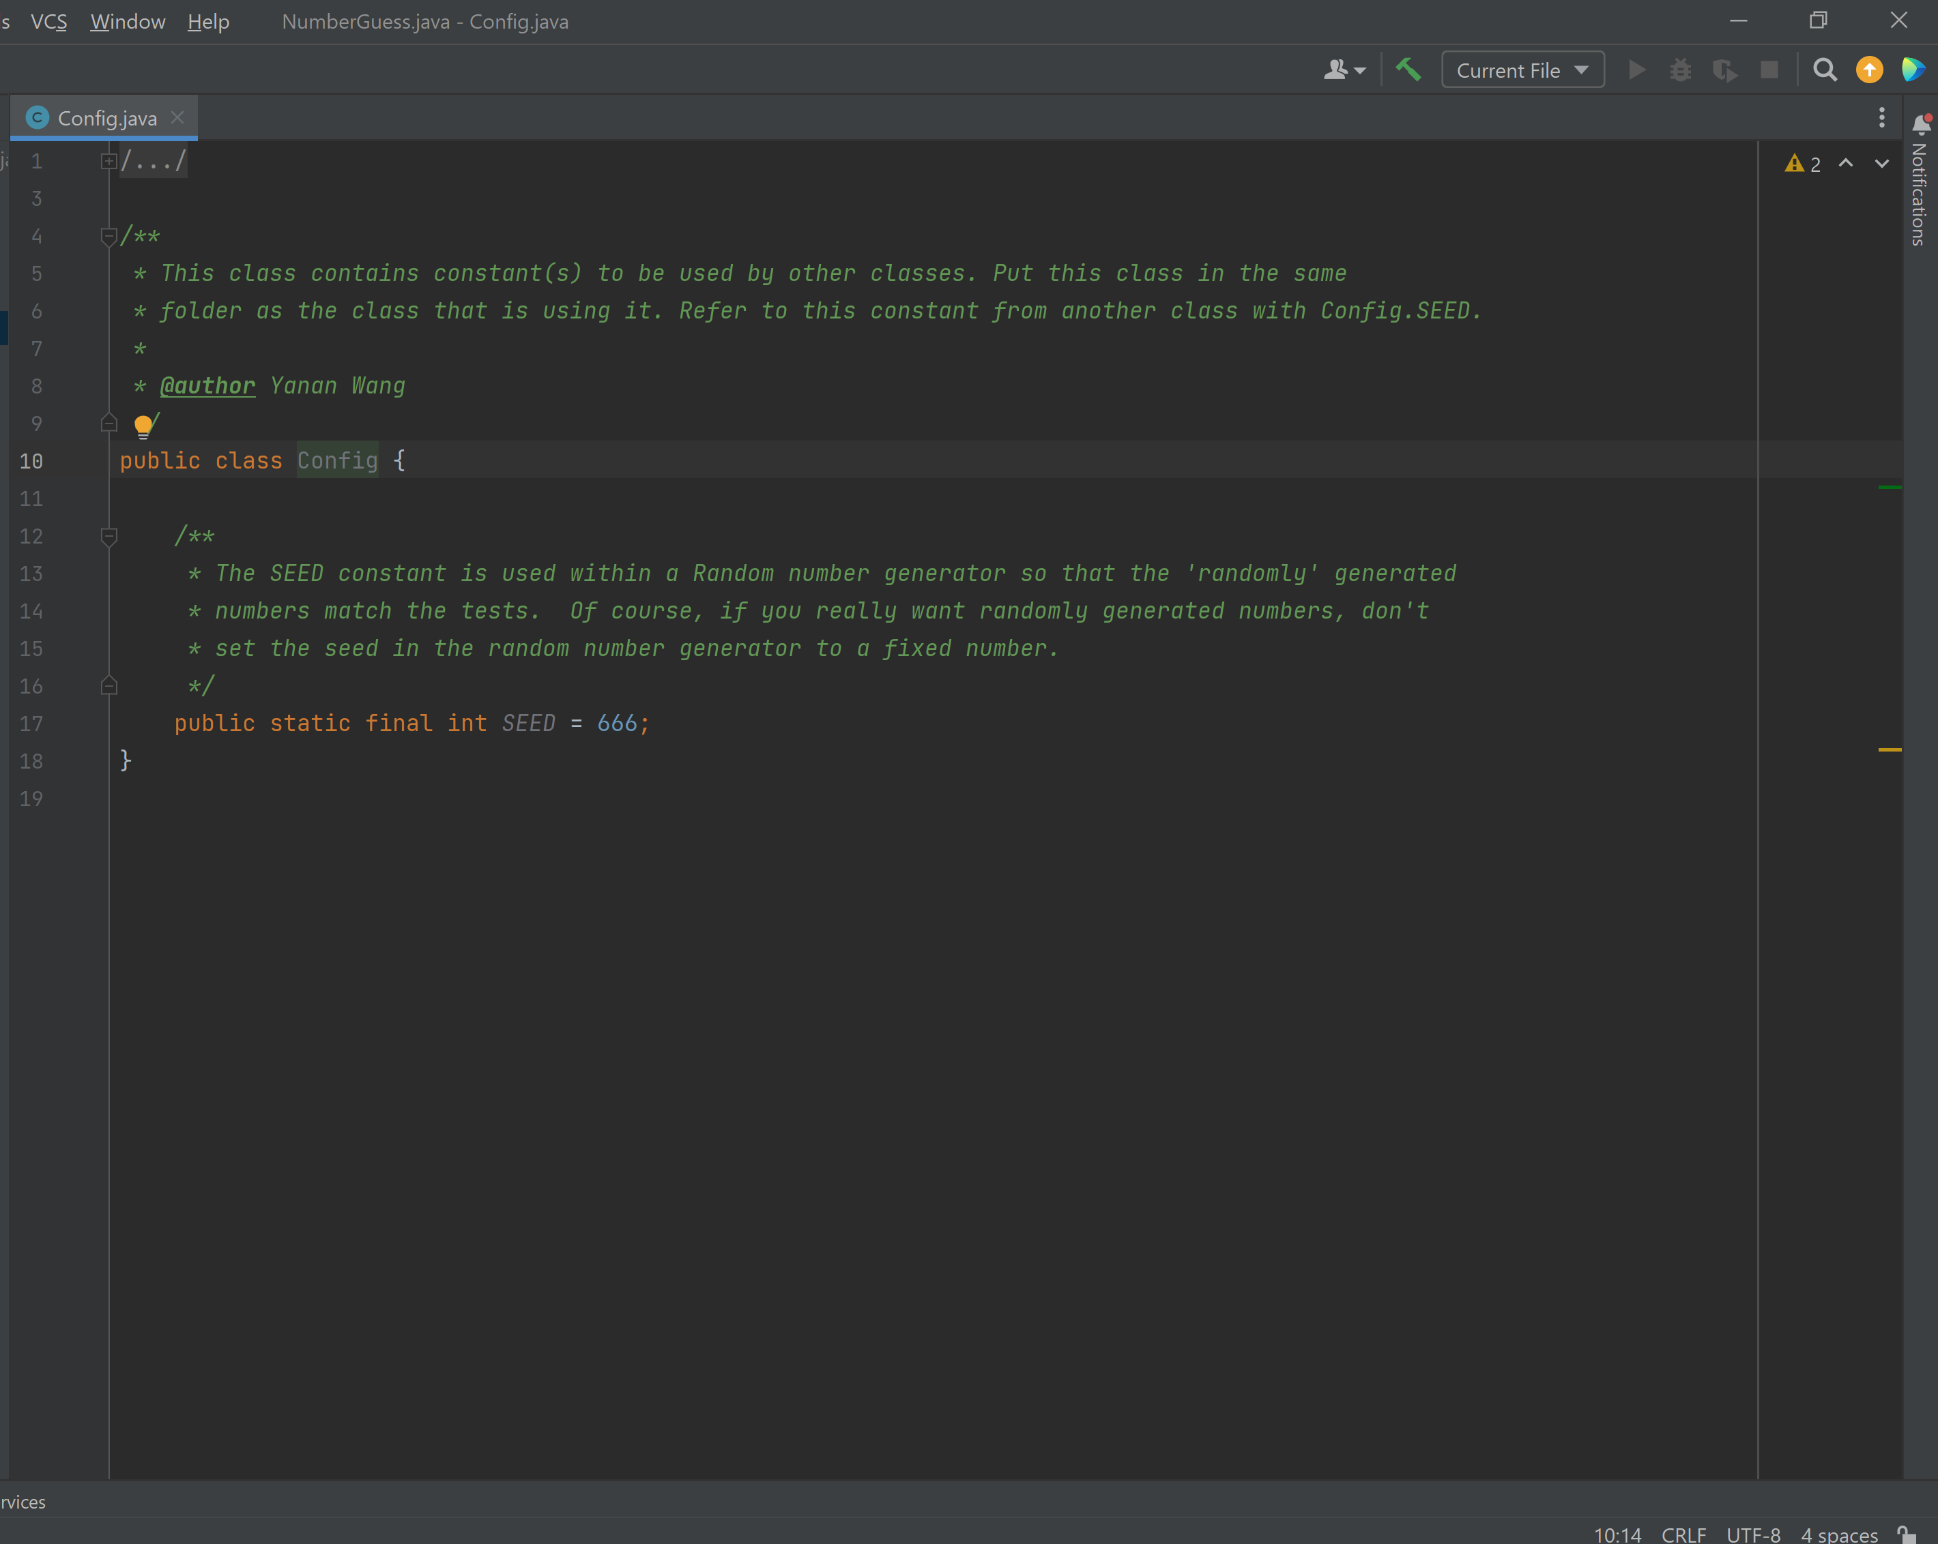Click the green Build hammer icon
Screen dimensions: 1938x1544
click(x=1408, y=69)
